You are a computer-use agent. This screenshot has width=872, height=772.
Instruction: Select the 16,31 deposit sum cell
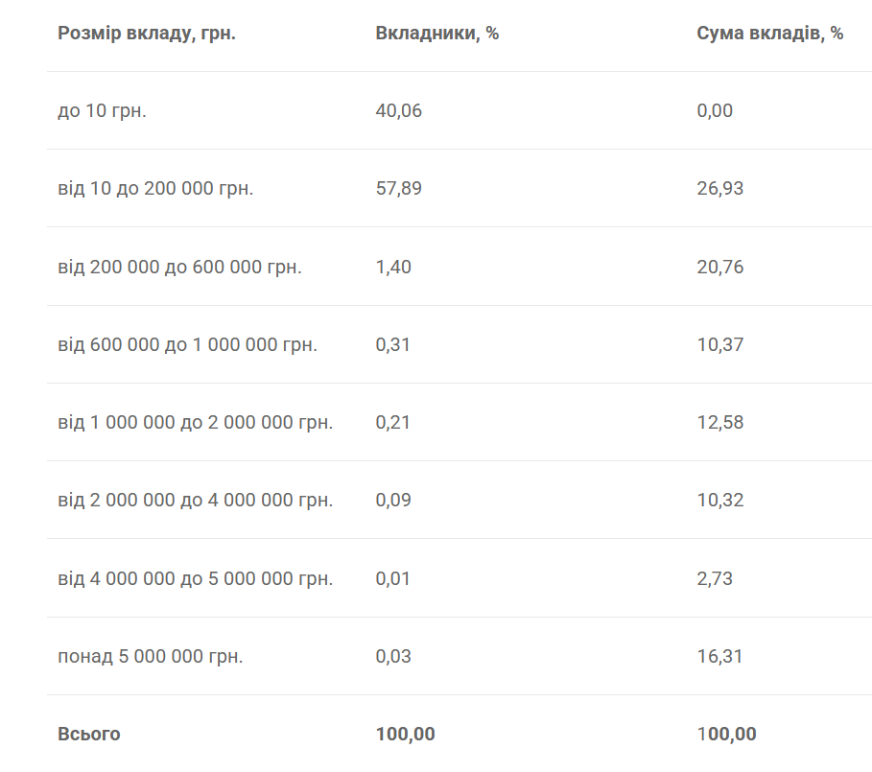tap(719, 656)
